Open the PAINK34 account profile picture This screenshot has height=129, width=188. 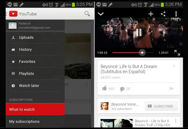point(12,25)
